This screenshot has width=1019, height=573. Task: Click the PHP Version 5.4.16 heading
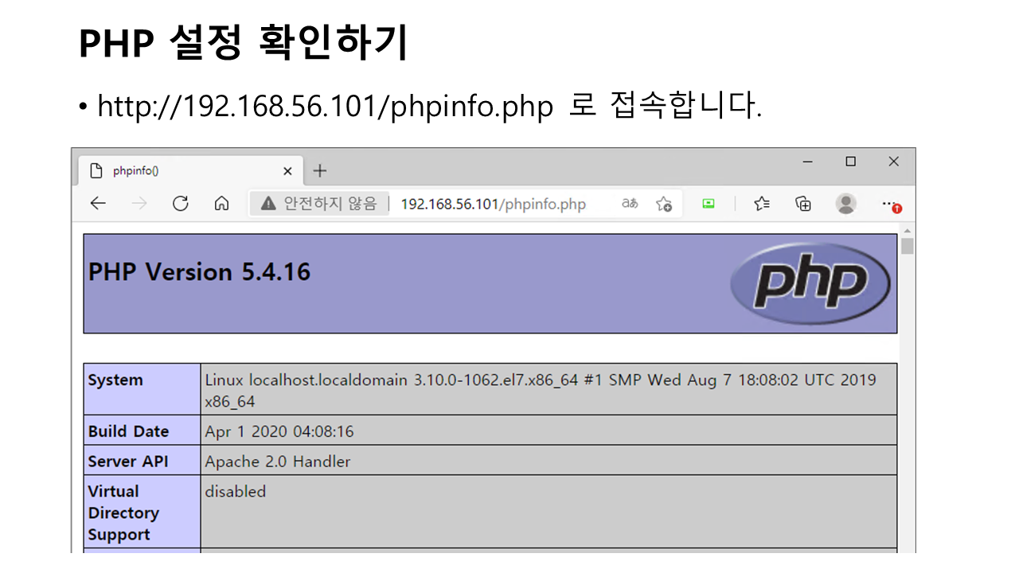(x=199, y=272)
